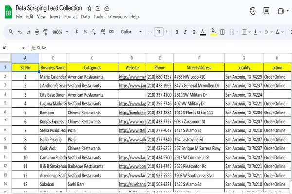Star the document title
292x194 pixels.
(89, 8)
